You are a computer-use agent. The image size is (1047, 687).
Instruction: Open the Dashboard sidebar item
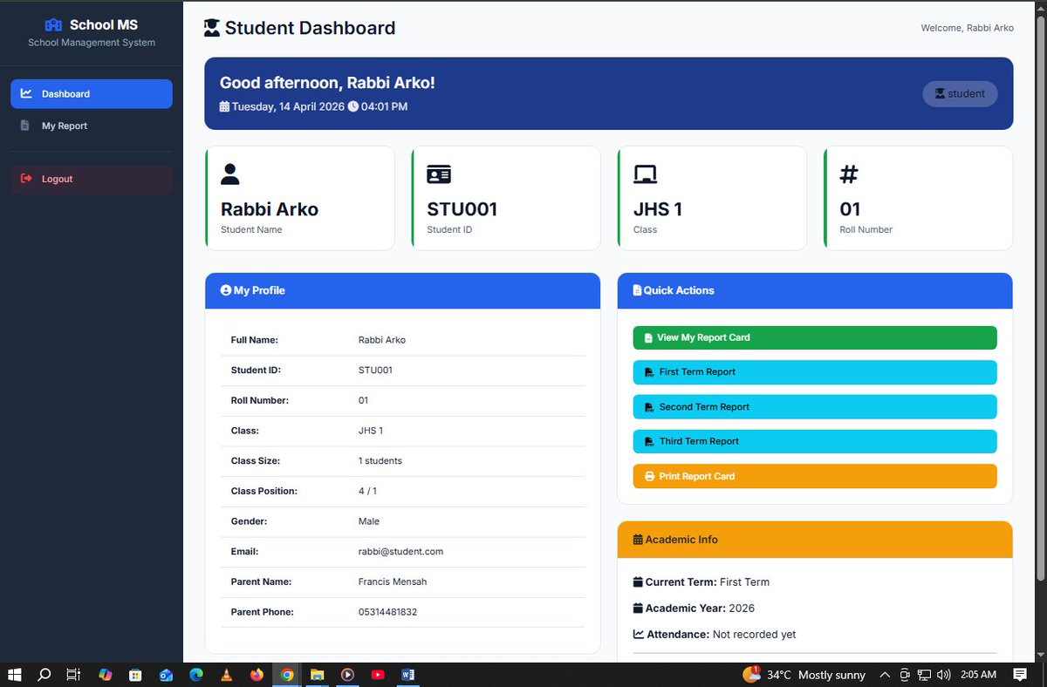pos(92,94)
